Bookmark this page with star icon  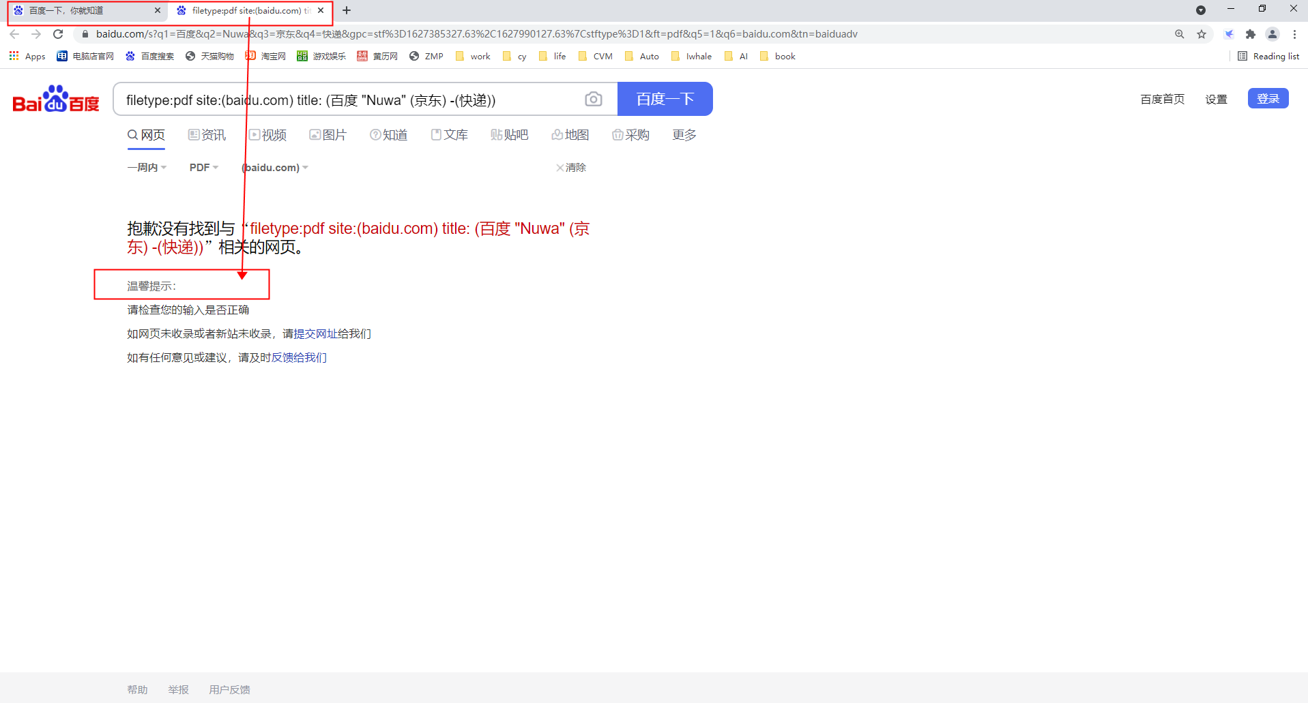[1202, 34]
